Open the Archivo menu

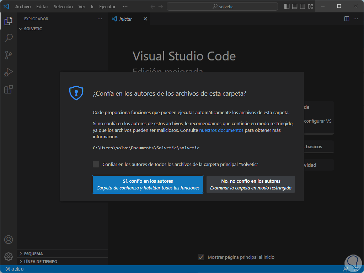(23, 6)
